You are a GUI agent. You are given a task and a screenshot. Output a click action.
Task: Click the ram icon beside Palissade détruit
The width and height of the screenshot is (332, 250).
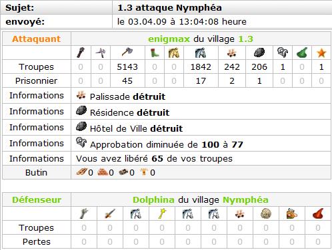[81, 95]
